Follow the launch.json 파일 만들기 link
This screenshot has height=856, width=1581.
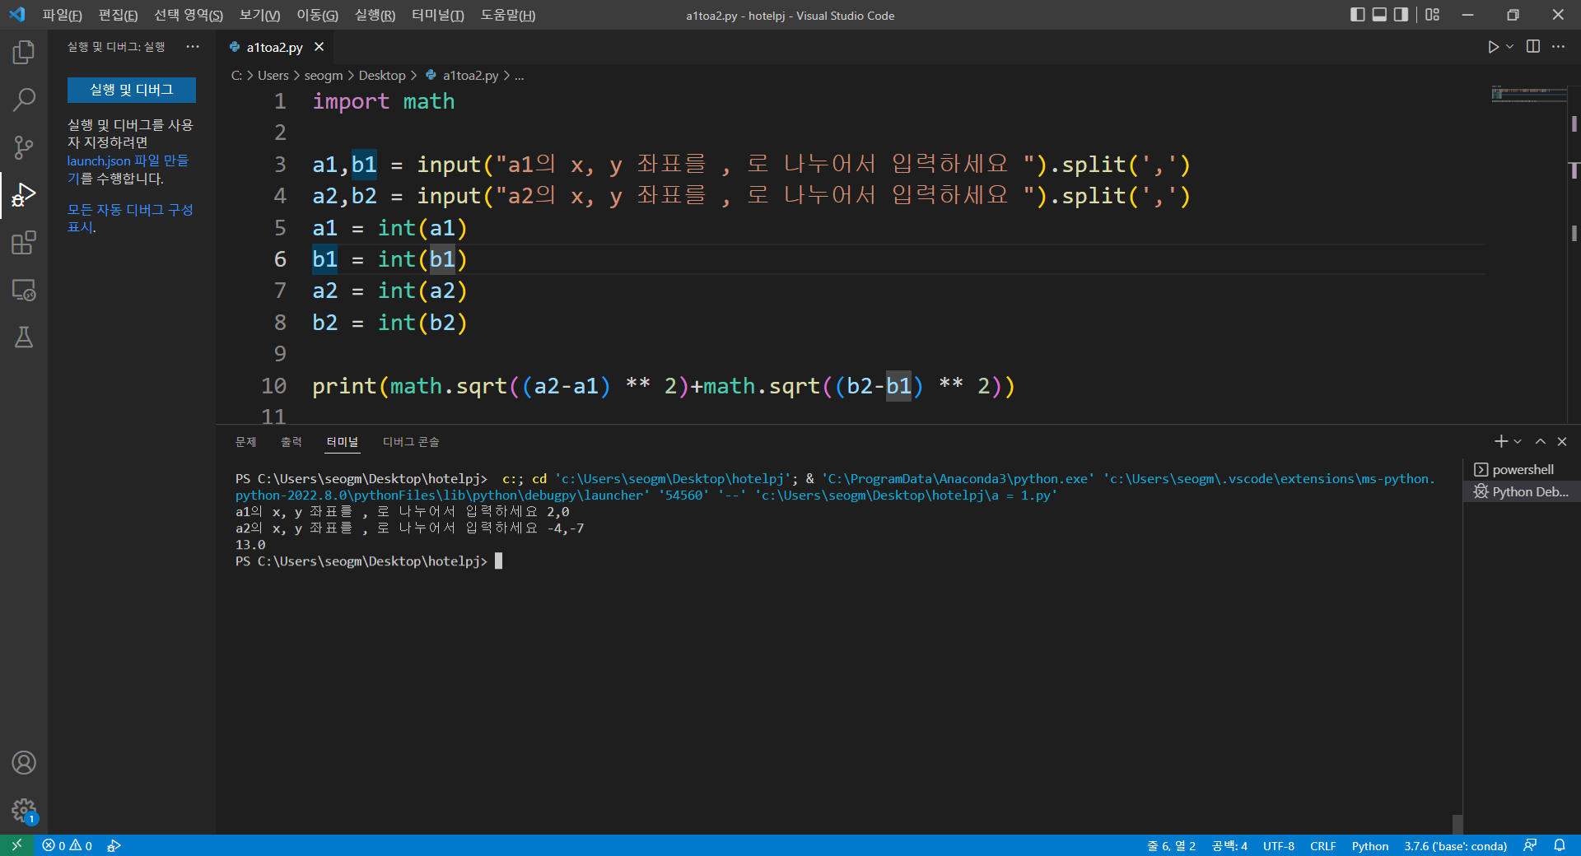pyautogui.click(x=128, y=169)
